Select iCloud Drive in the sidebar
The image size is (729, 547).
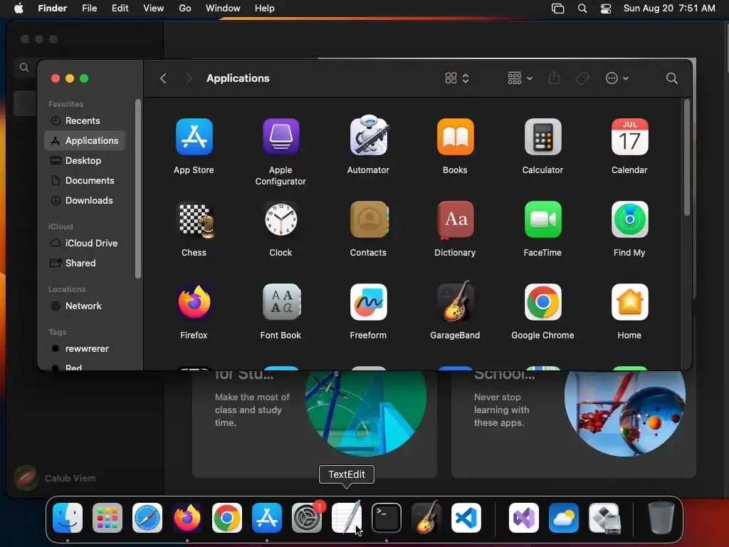85,244
